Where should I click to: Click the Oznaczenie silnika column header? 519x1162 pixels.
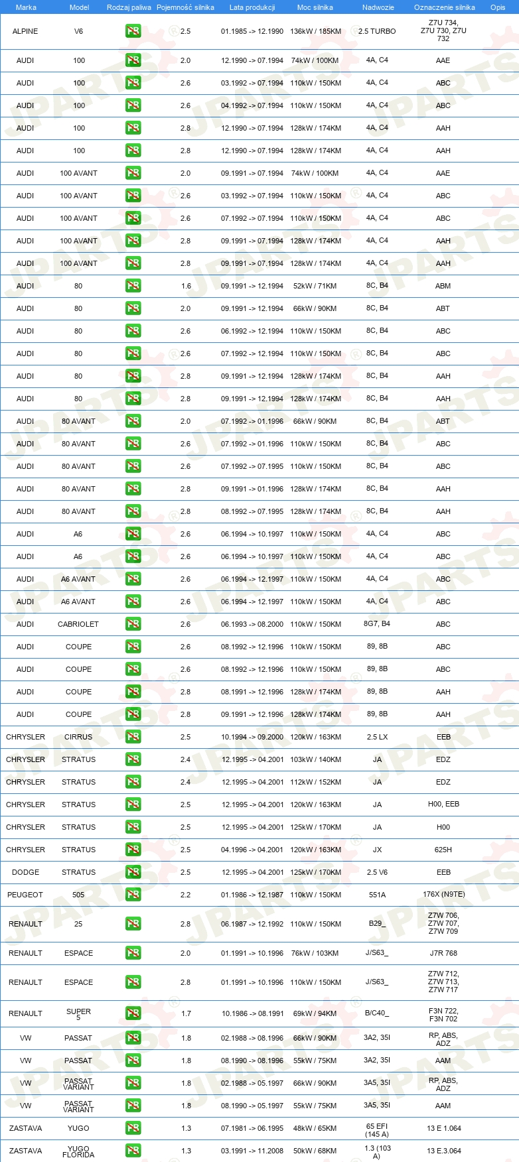point(444,7)
